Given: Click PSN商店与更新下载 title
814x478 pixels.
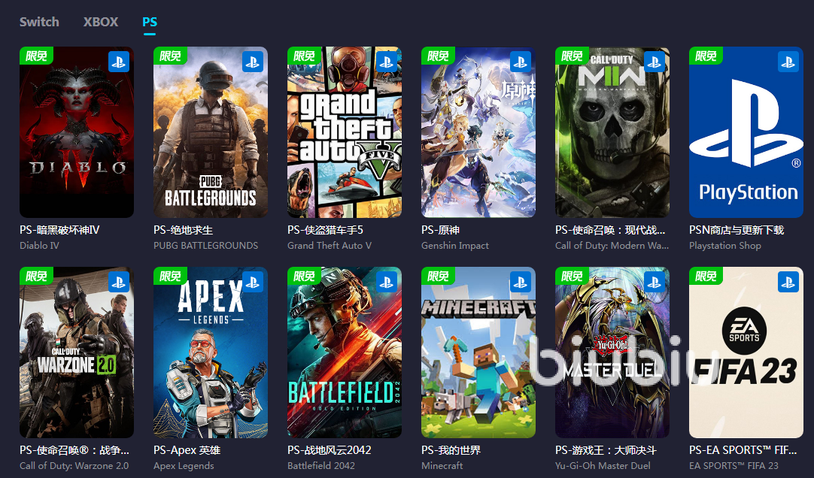Looking at the screenshot, I should tap(737, 230).
